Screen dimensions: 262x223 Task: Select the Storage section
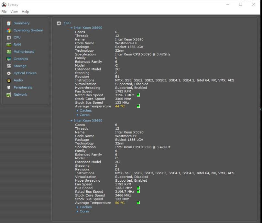[20, 66]
